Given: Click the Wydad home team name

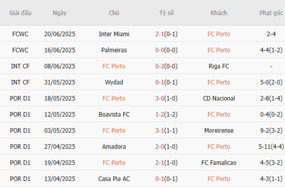Looking at the screenshot, I should [114, 82].
